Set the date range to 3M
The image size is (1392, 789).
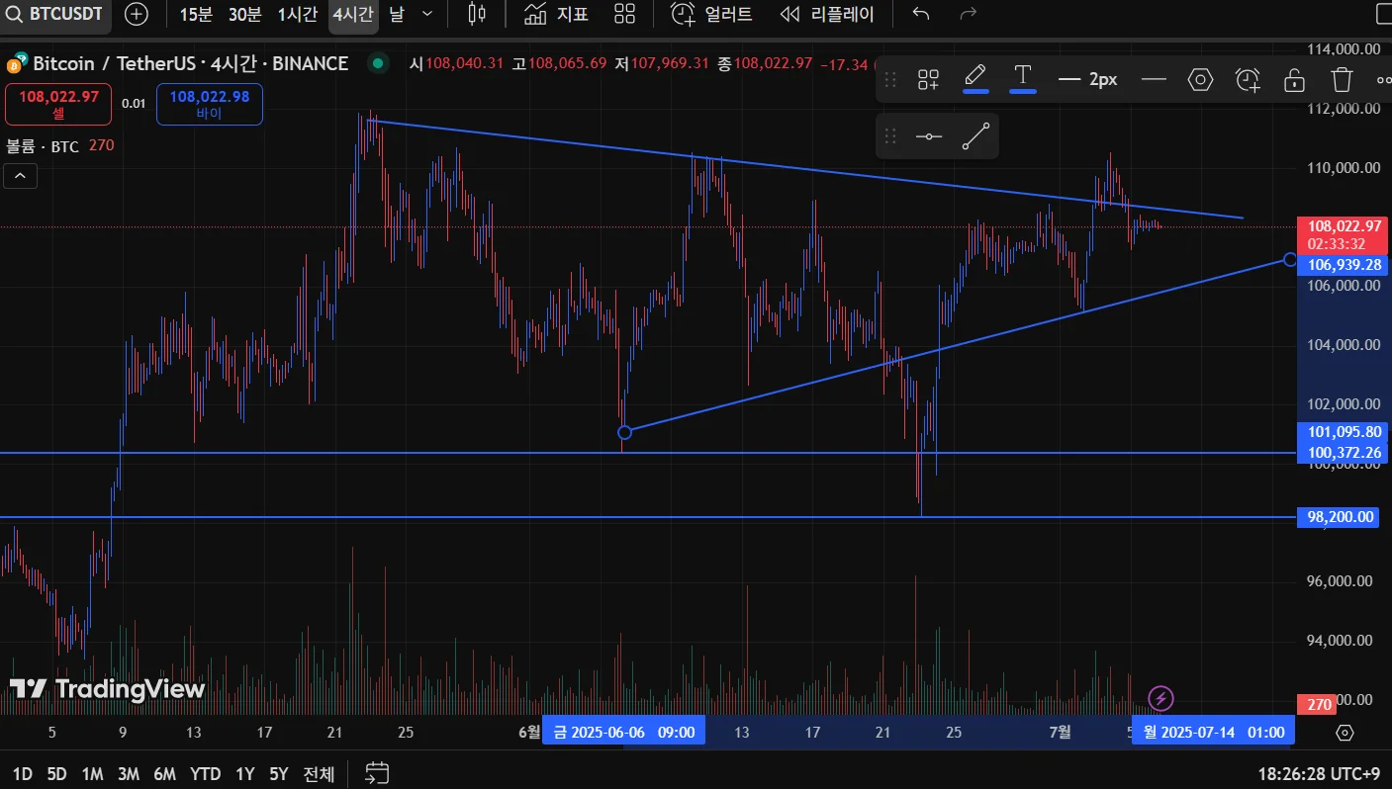[129, 774]
